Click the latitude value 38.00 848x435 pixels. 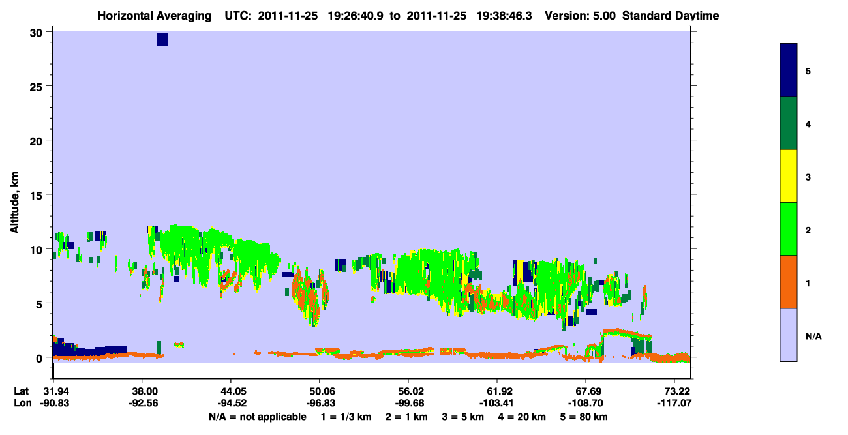click(x=142, y=391)
